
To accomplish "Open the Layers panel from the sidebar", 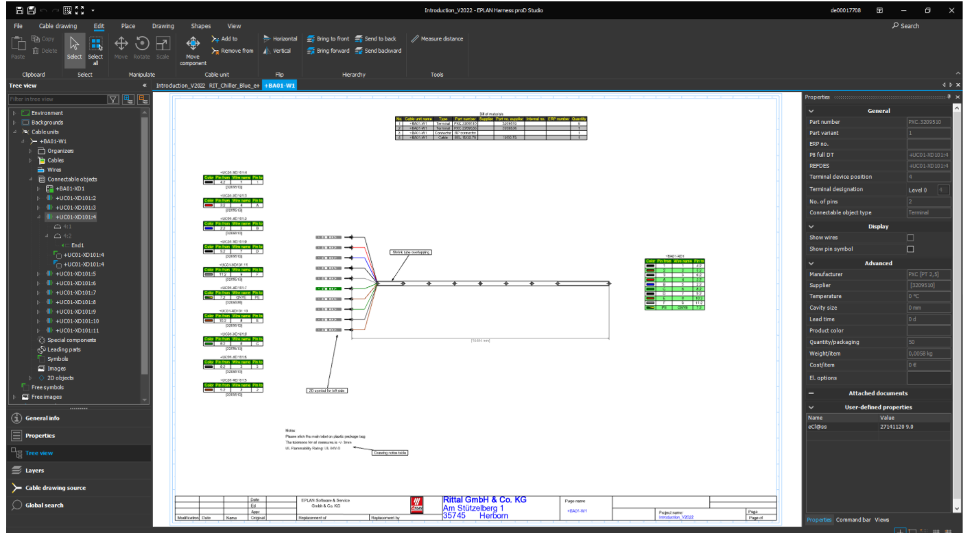I will [x=34, y=471].
